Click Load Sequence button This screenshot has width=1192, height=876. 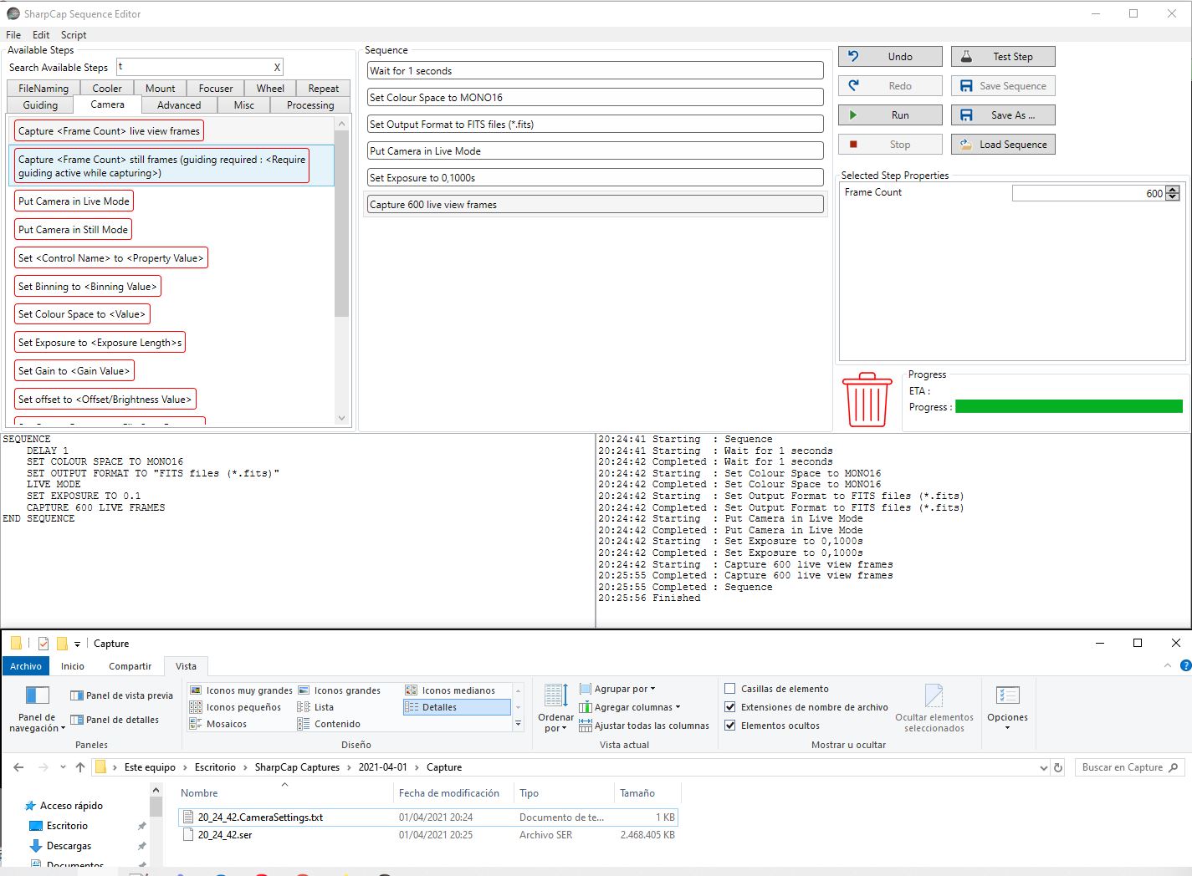click(1003, 145)
